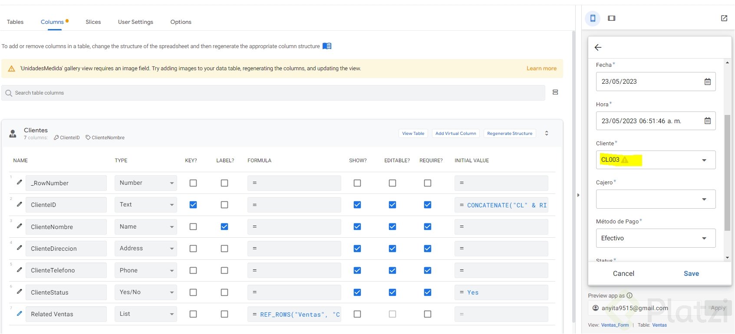The height and width of the screenshot is (334, 735).
Task: Click the Search table columns field
Action: click(274, 93)
